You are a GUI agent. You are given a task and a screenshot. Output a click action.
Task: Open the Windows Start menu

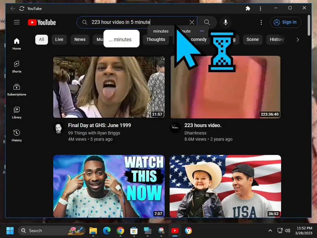[x=10, y=231]
